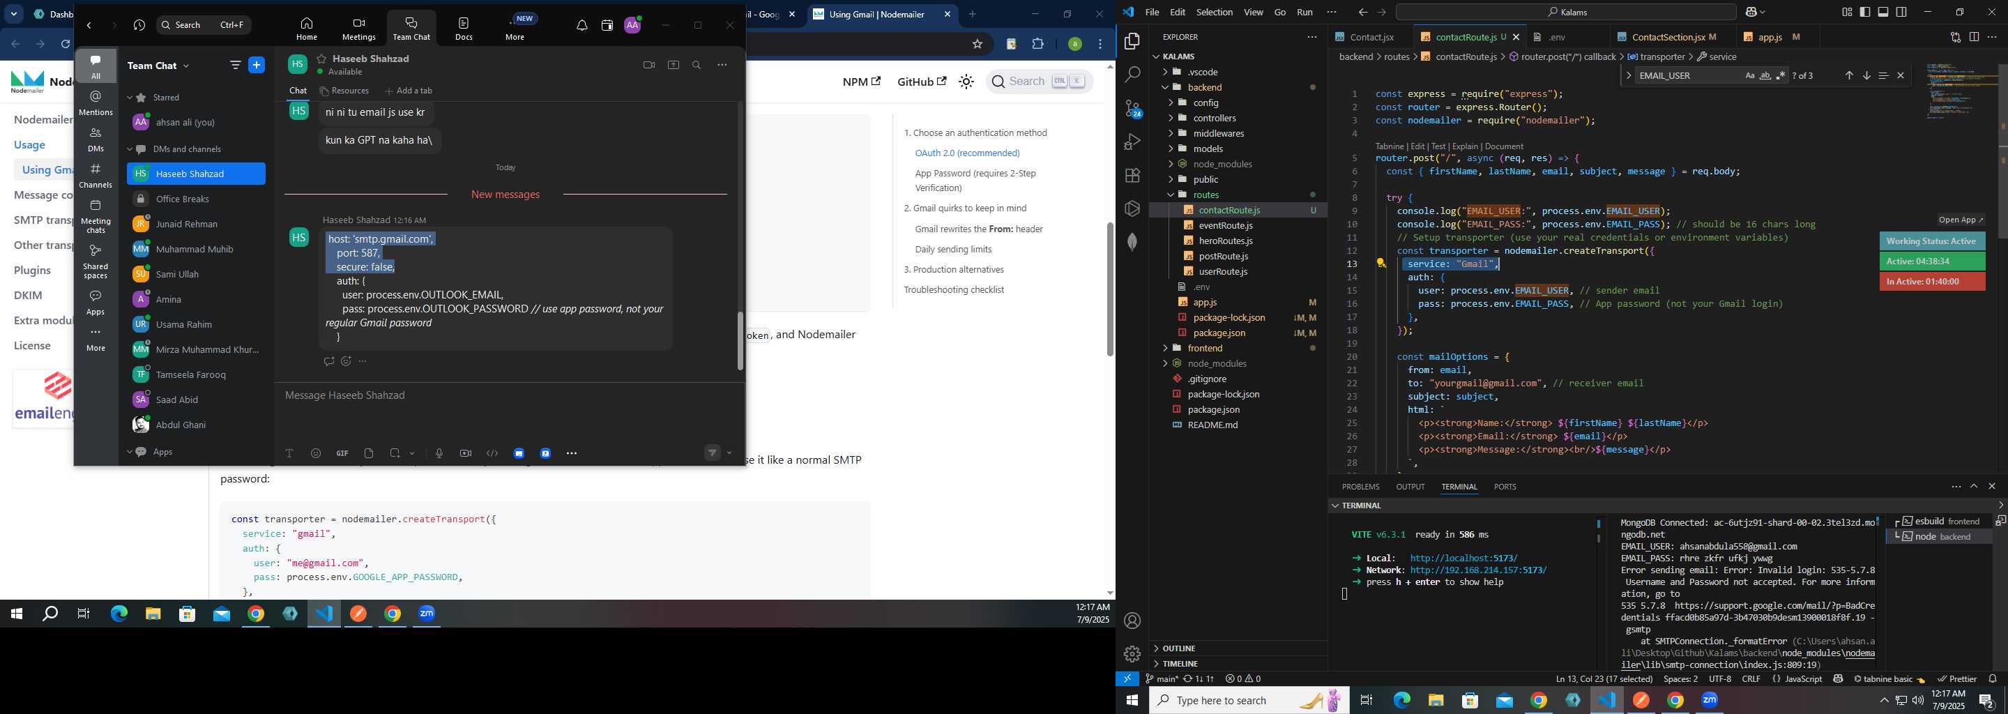
Task: Toggle Find in Selection in VS Code find
Action: tap(1883, 75)
